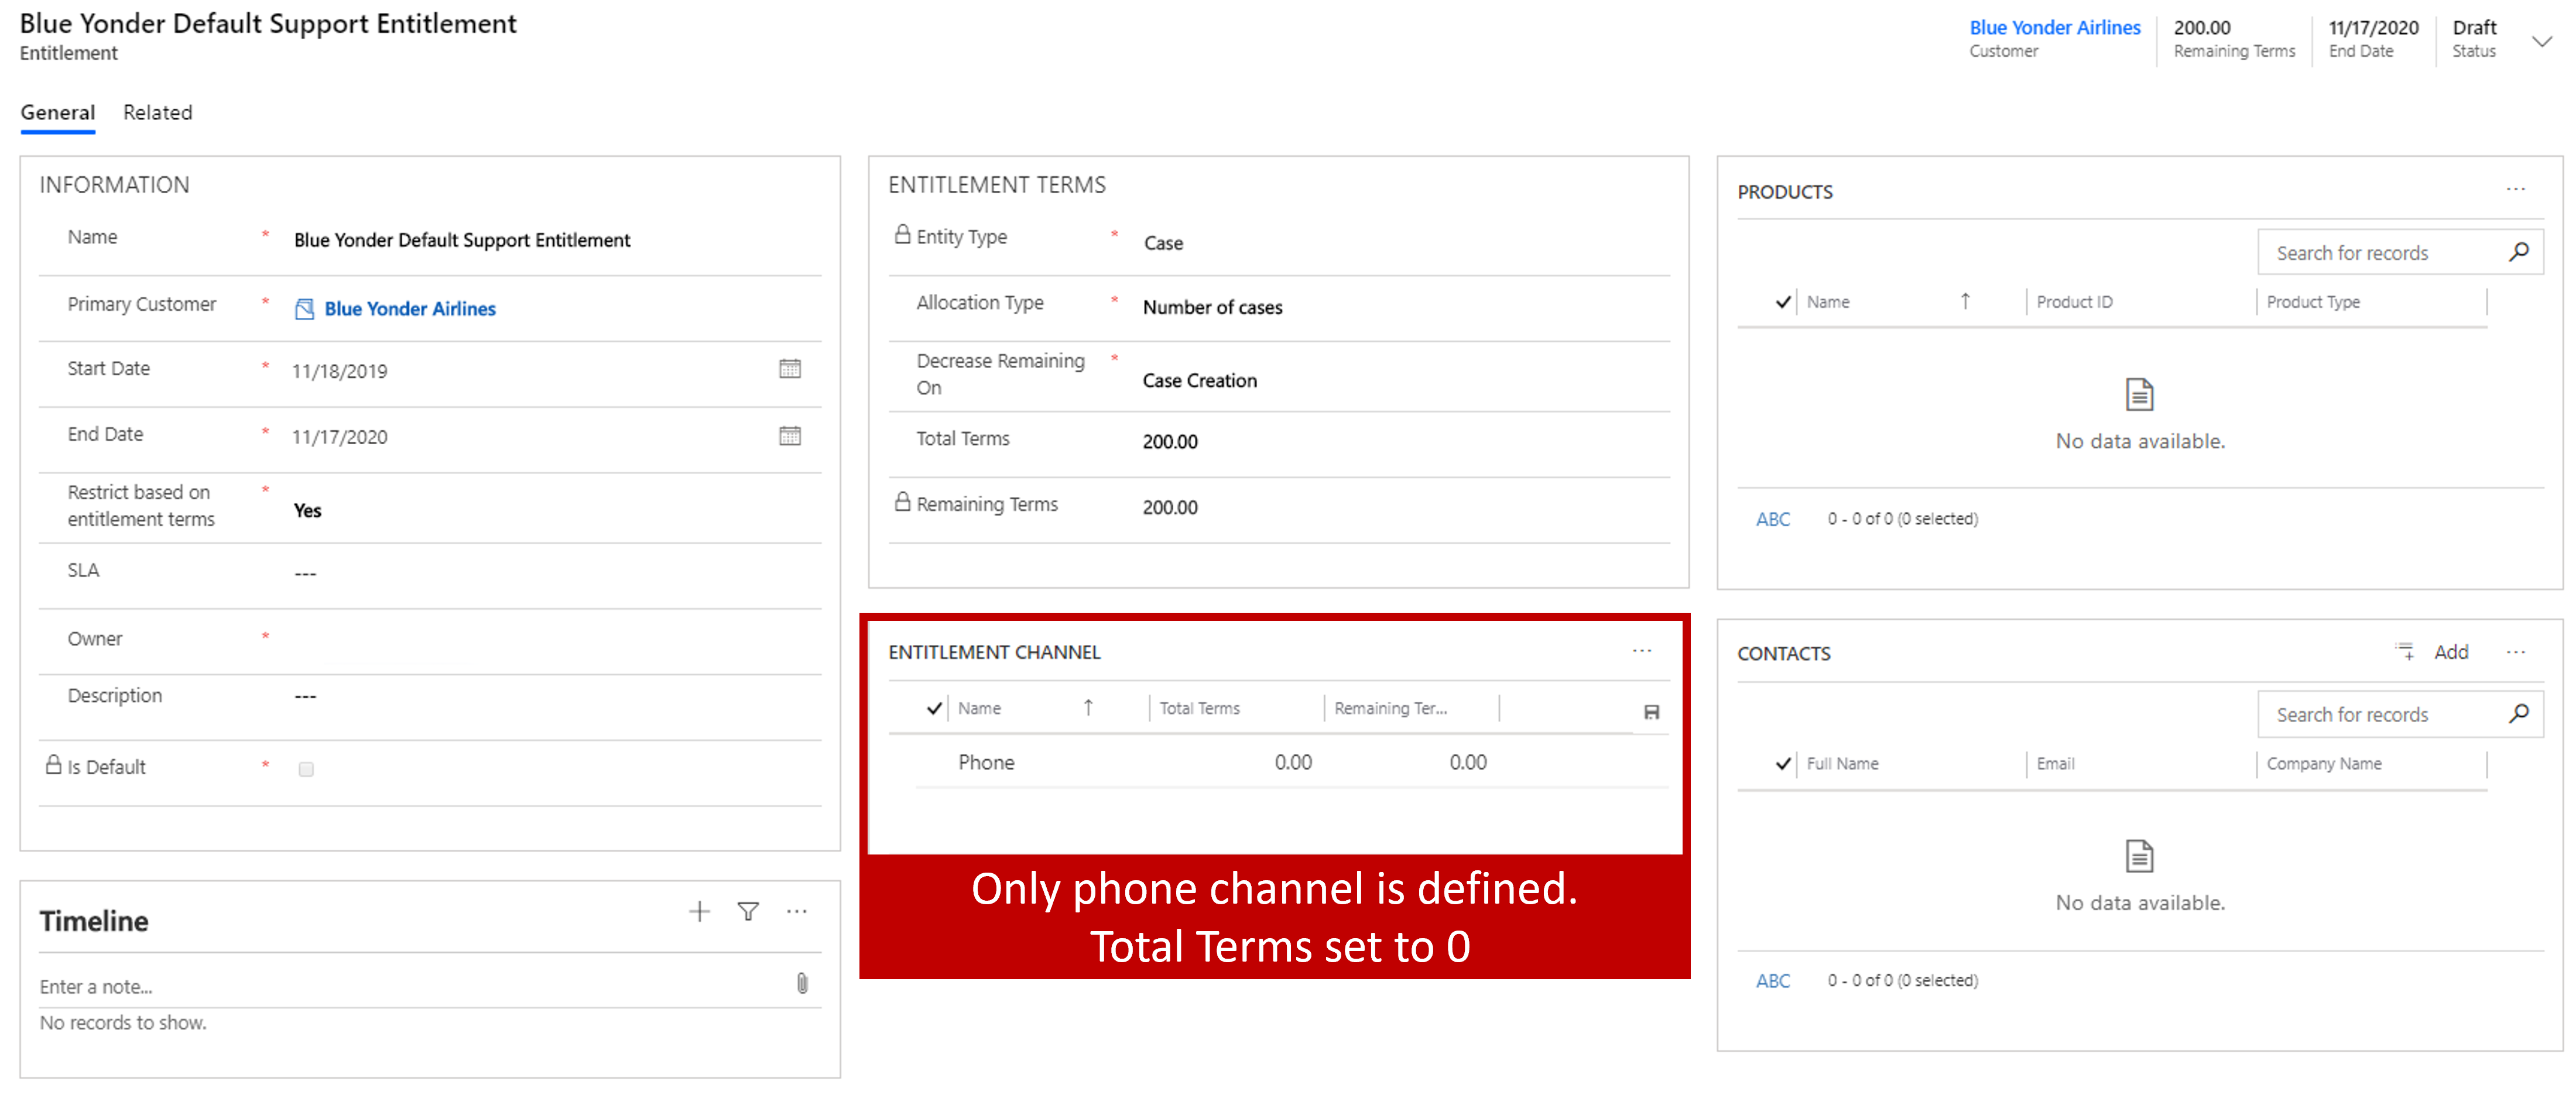Open Primary Customer Blue Yonder Airlines link
The width and height of the screenshot is (2576, 1112).
click(409, 309)
